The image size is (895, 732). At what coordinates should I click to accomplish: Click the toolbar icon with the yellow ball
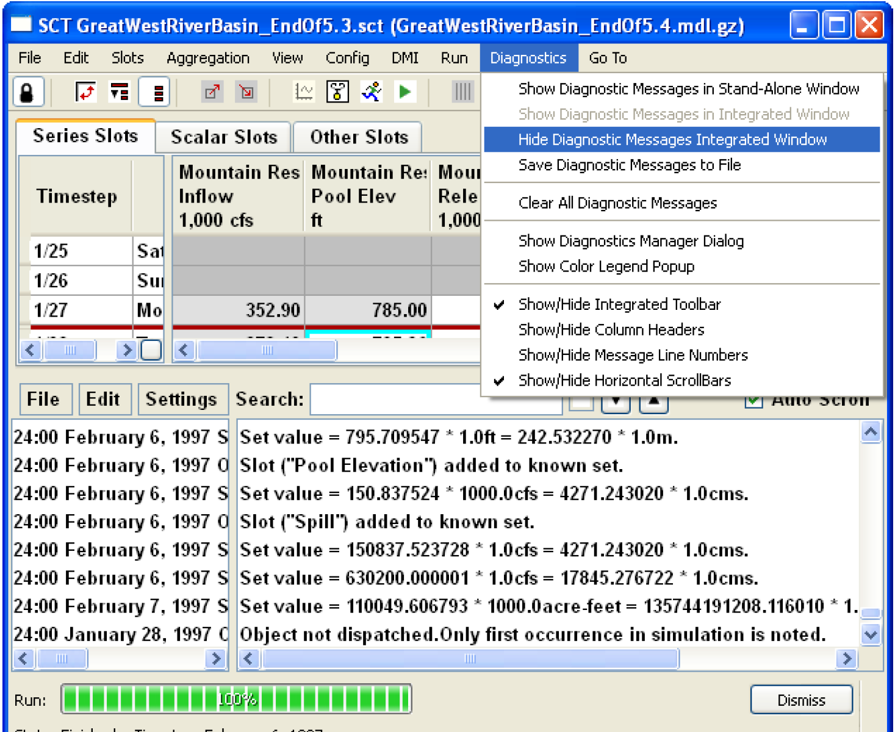337,92
